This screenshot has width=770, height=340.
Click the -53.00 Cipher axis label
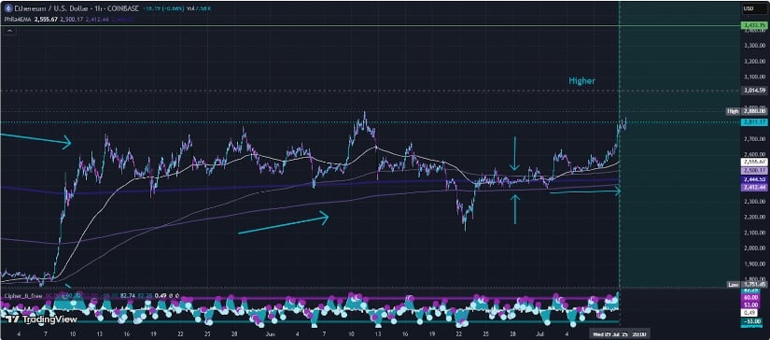(x=752, y=322)
